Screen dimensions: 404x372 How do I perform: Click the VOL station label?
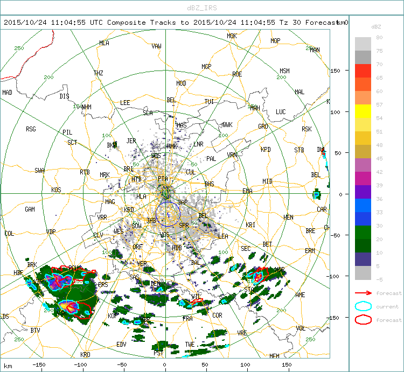(301, 328)
